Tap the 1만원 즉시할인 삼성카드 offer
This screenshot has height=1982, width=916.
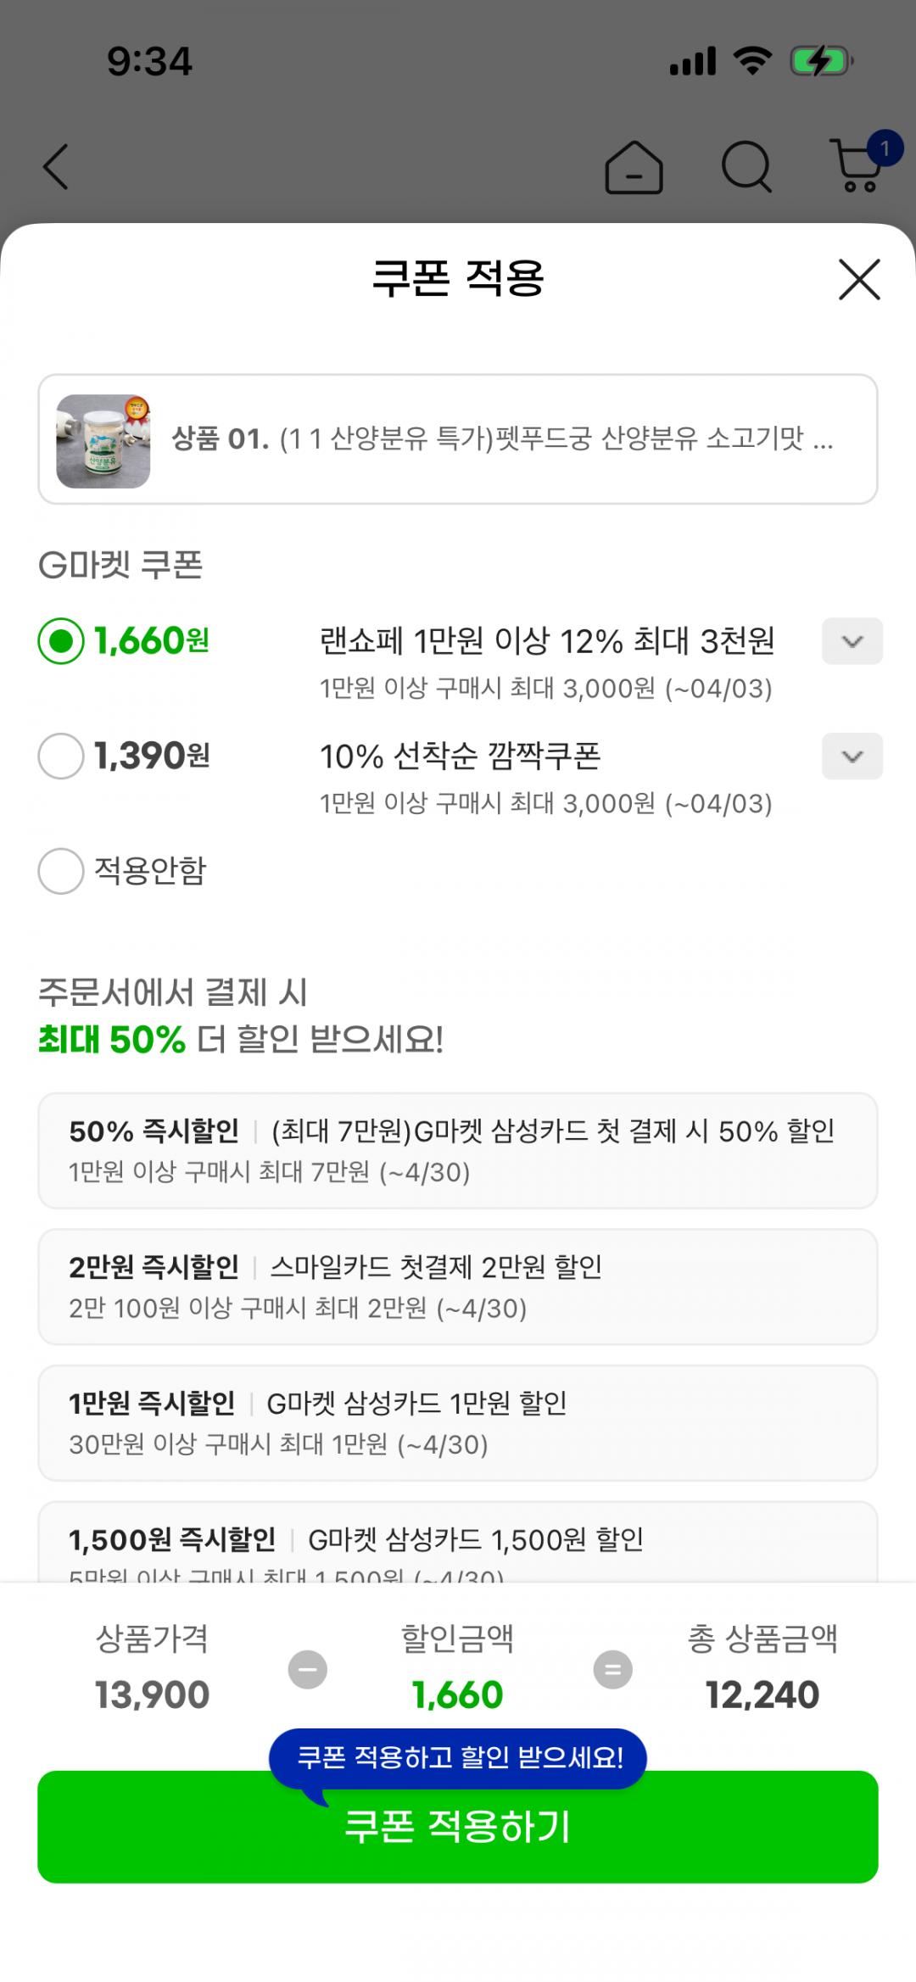click(x=458, y=1423)
